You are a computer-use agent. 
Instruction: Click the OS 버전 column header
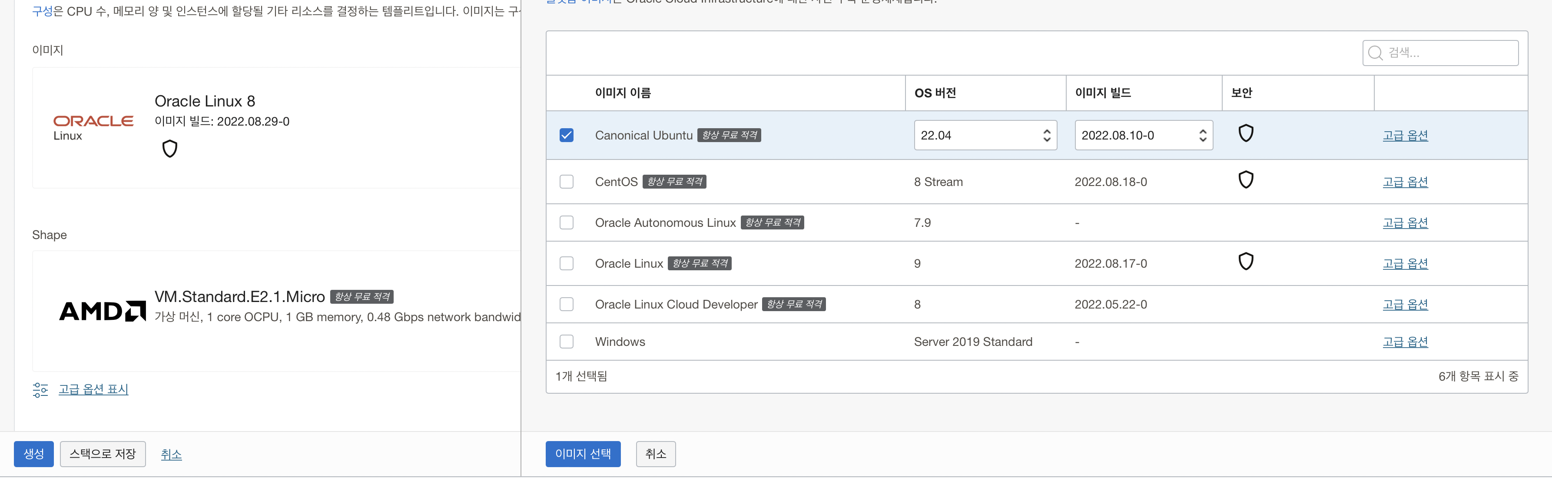[935, 93]
